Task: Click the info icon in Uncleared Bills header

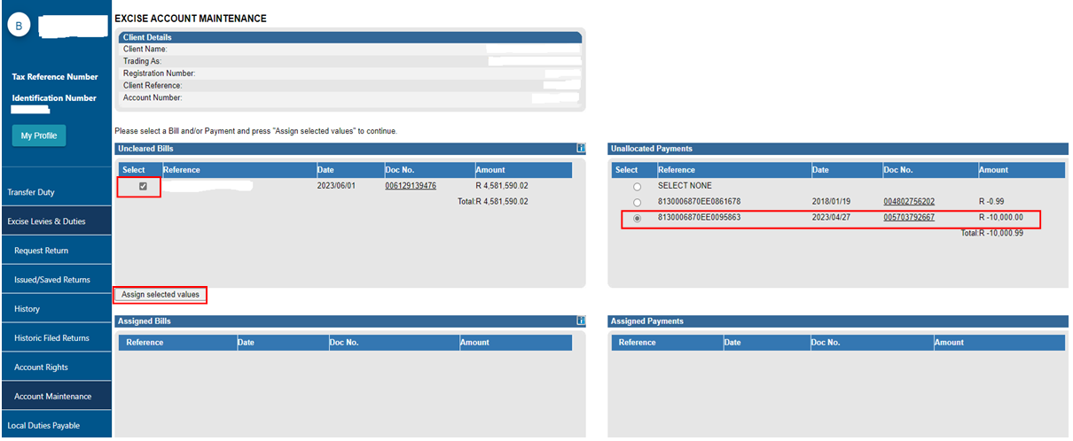Action: click(x=581, y=149)
